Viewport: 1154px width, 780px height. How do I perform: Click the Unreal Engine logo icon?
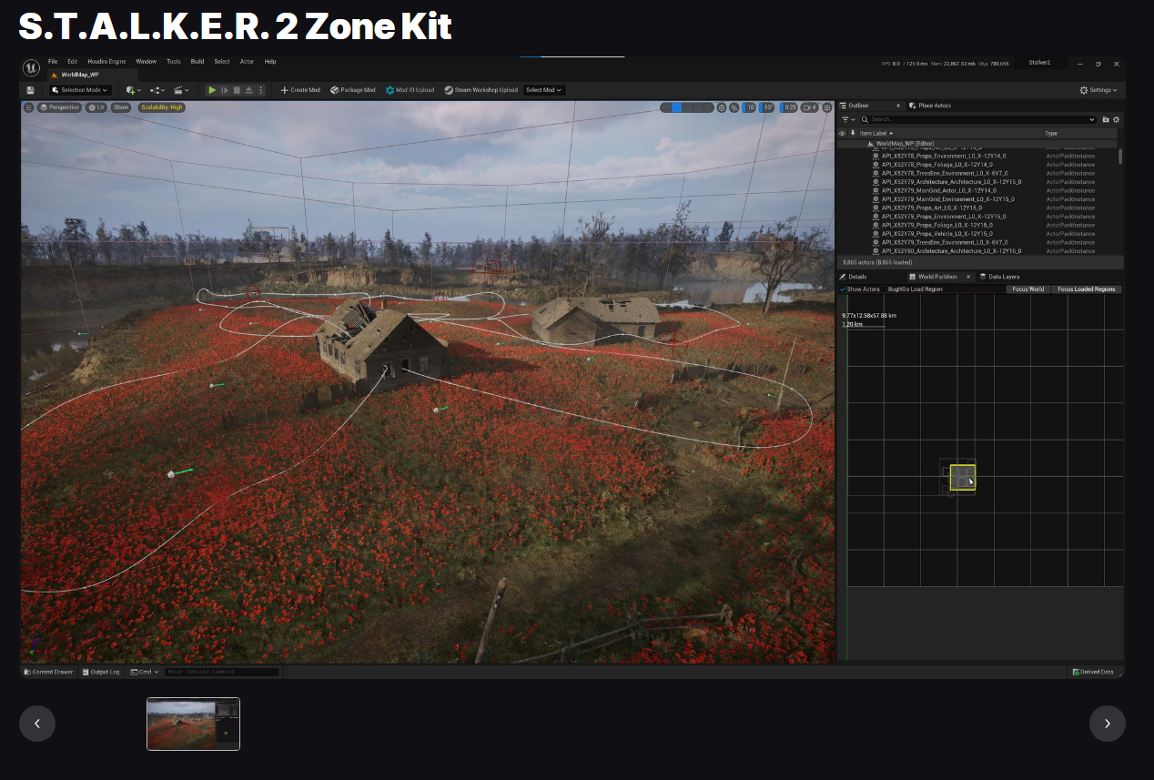pyautogui.click(x=31, y=67)
